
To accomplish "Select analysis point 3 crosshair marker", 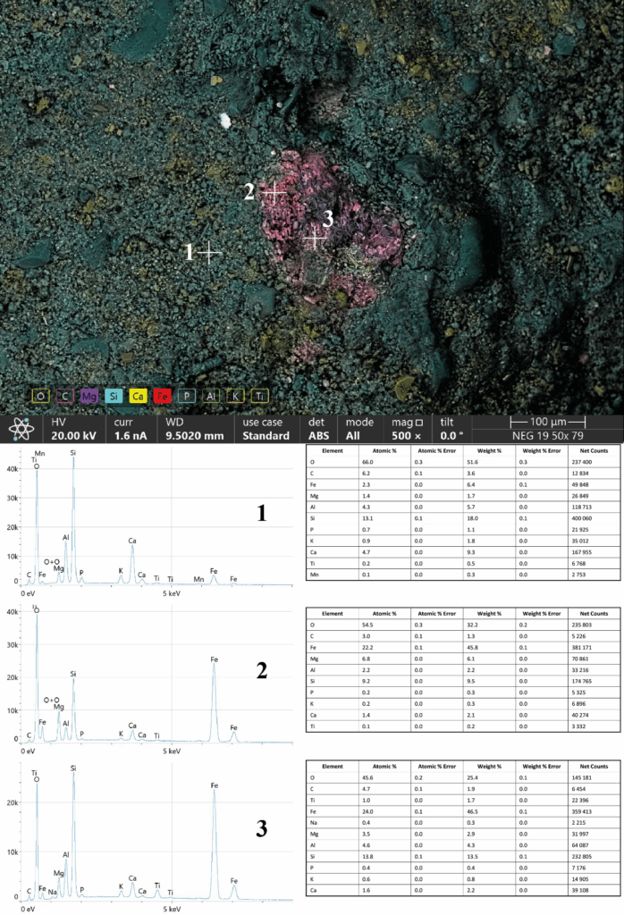I will 314,239.
